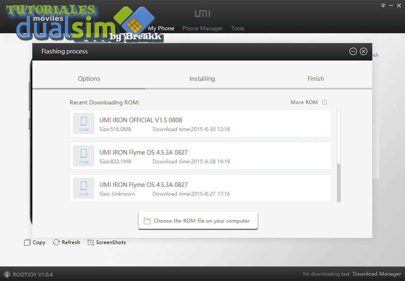Image resolution: width=405 pixels, height=281 pixels.
Task: Click ROM icon of the Unknown size Flyme entry
Action: (x=84, y=188)
